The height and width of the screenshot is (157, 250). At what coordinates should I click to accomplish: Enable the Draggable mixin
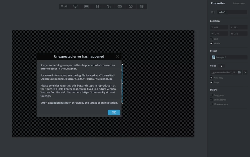[211, 95]
